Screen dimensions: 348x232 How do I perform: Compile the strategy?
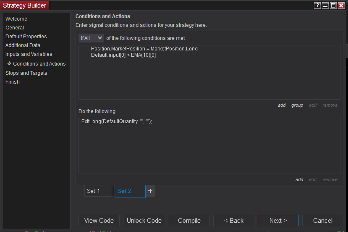pos(189,221)
